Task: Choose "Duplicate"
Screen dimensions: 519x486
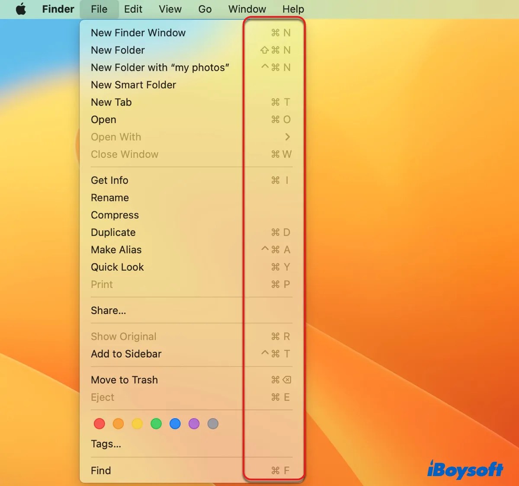Action: [113, 232]
